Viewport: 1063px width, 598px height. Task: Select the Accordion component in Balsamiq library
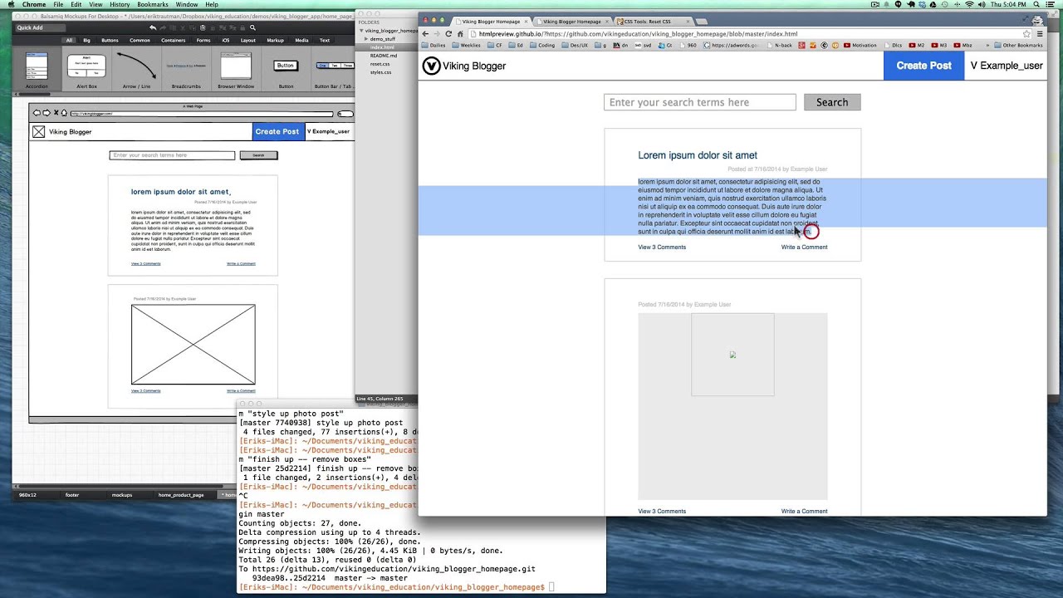click(x=37, y=70)
